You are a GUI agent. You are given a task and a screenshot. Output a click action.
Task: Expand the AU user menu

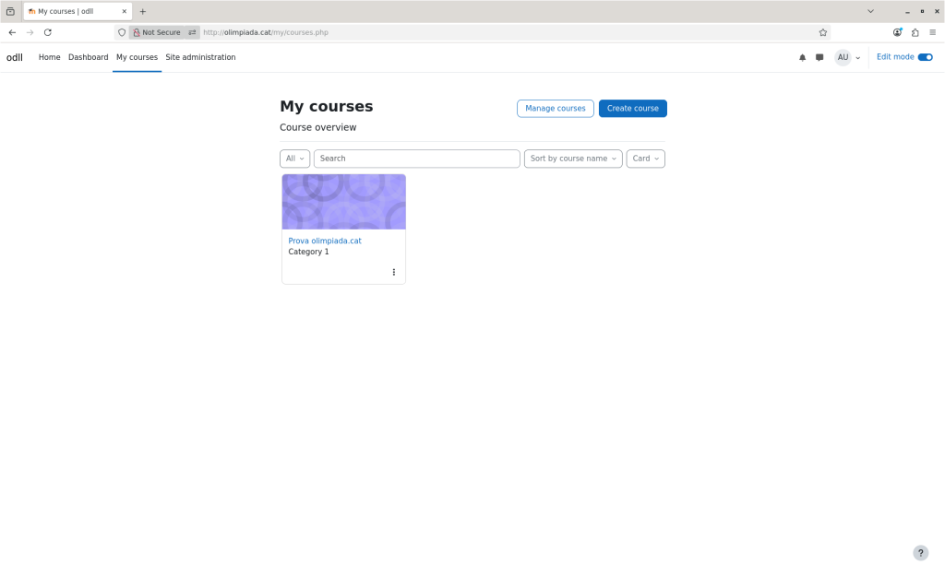coord(847,57)
